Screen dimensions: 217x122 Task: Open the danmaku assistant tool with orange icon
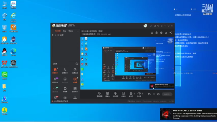55,71
